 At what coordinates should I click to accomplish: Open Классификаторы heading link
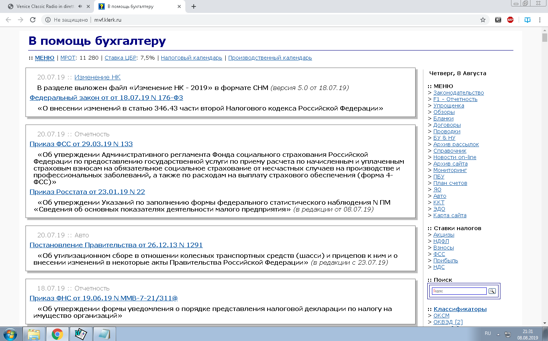tap(460, 309)
